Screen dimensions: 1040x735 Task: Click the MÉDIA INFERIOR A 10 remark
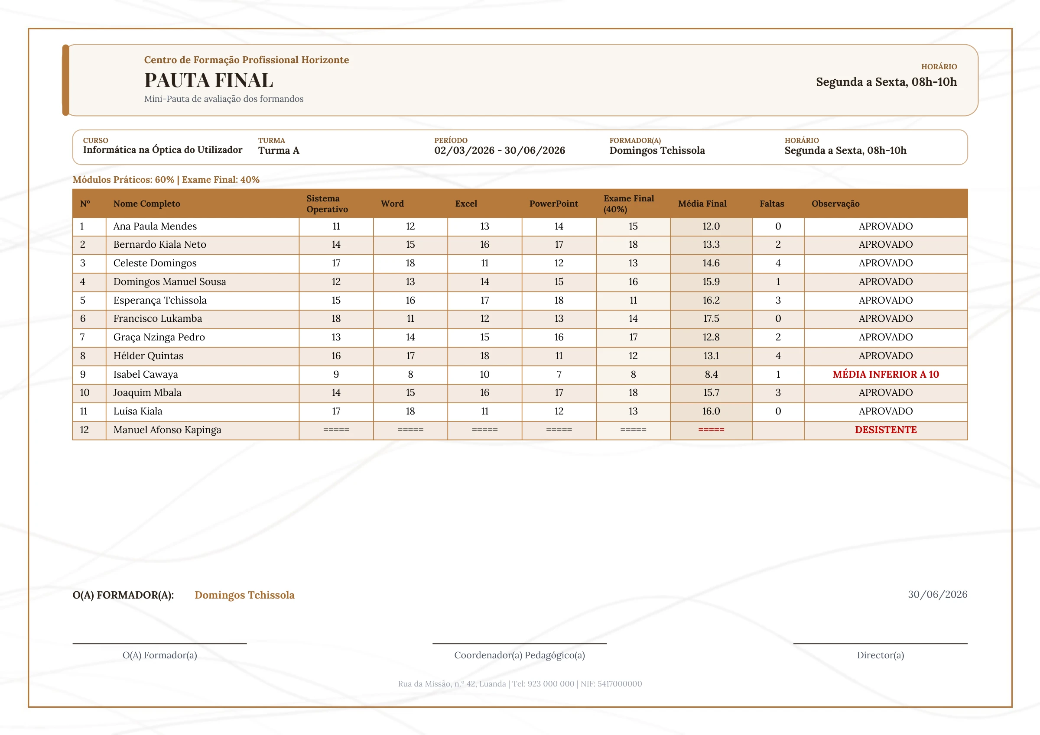(886, 374)
